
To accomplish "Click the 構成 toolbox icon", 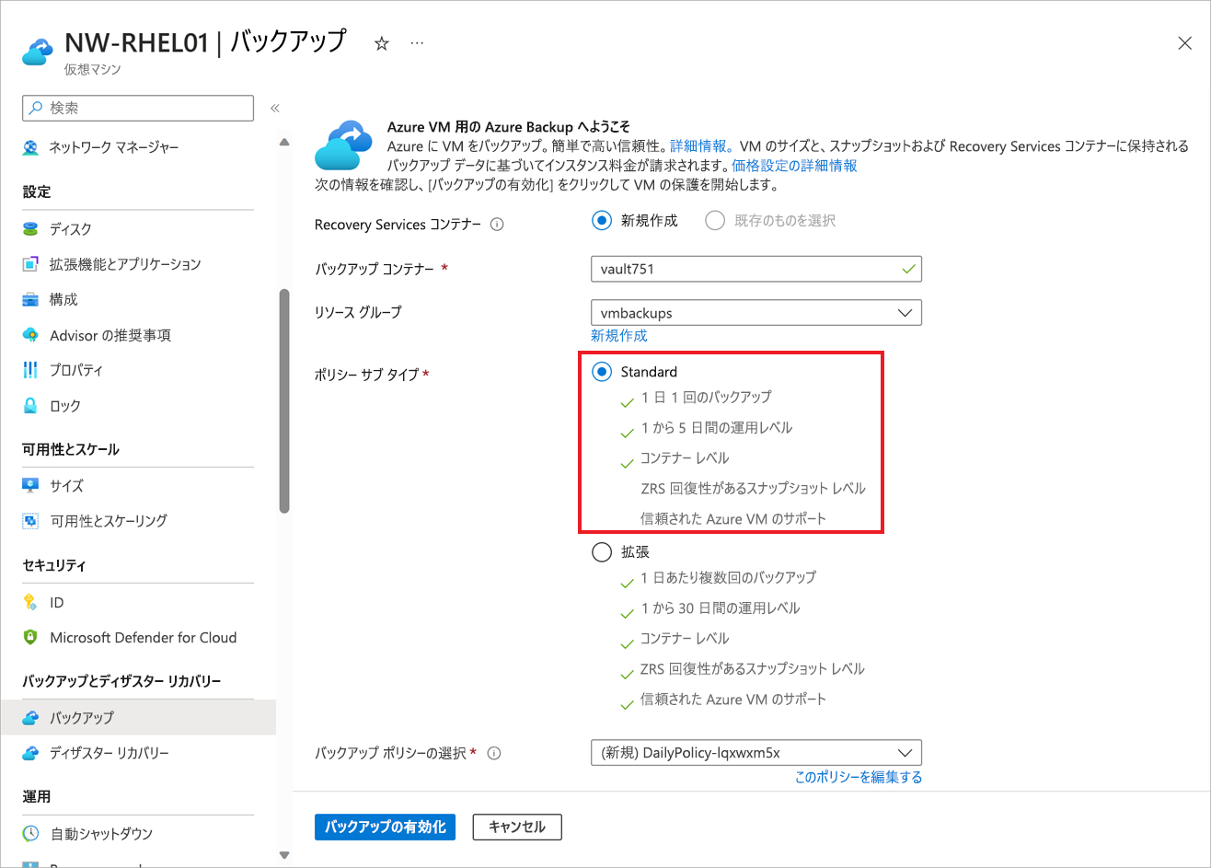I will 30,299.
